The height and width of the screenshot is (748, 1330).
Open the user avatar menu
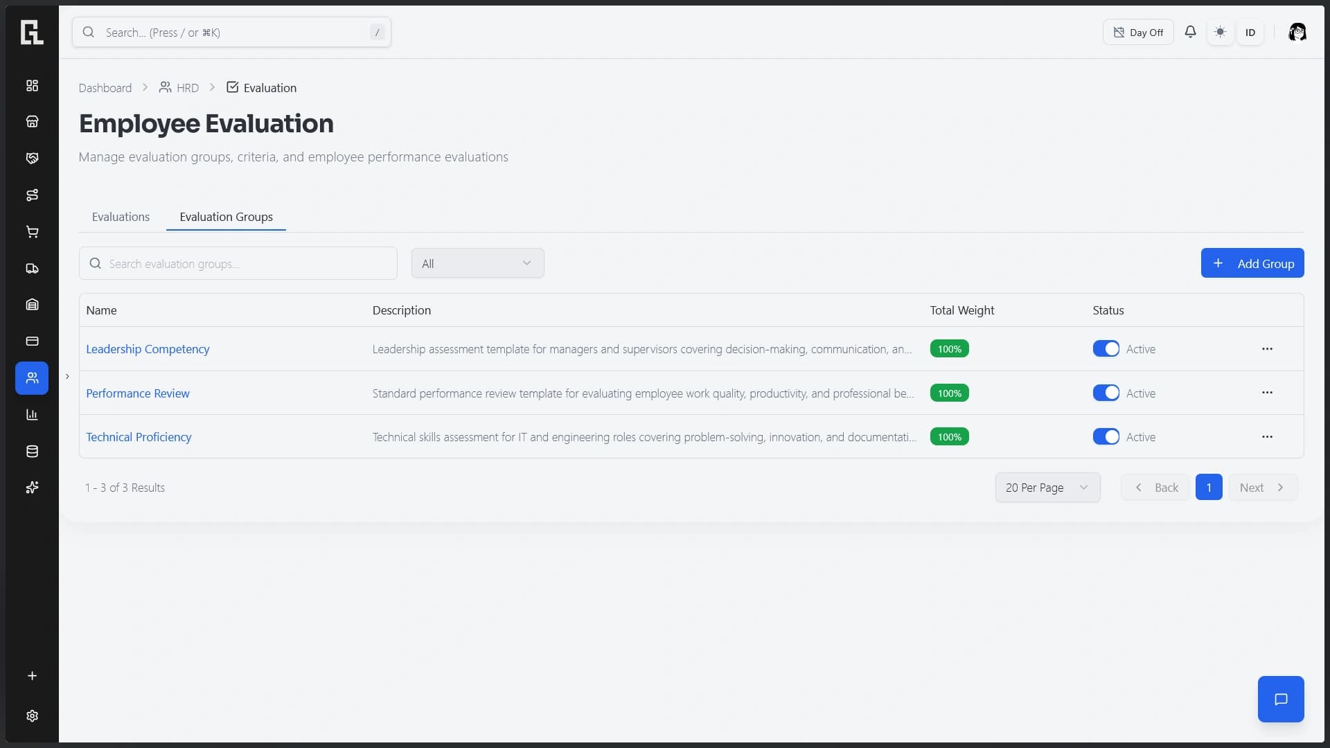tap(1297, 32)
